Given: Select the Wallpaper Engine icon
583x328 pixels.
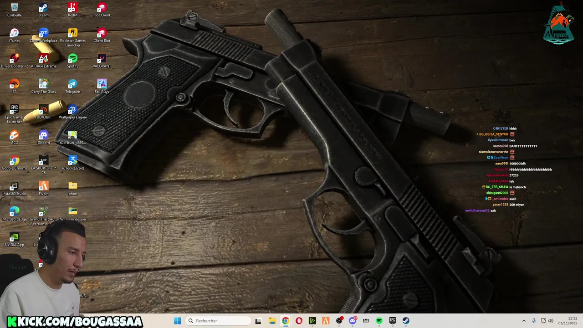Looking at the screenshot, I should coord(72,112).
